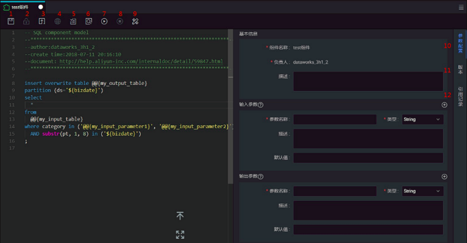Click the Save icon in the toolbar
The image size is (467, 243).
pos(11,21)
